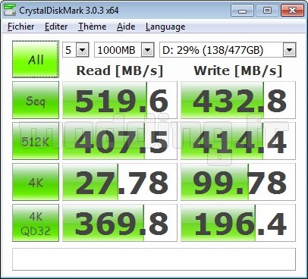Viewport: 308px width, 279px height.
Task: Click the 512K read value 407.5
Action: tap(120, 141)
